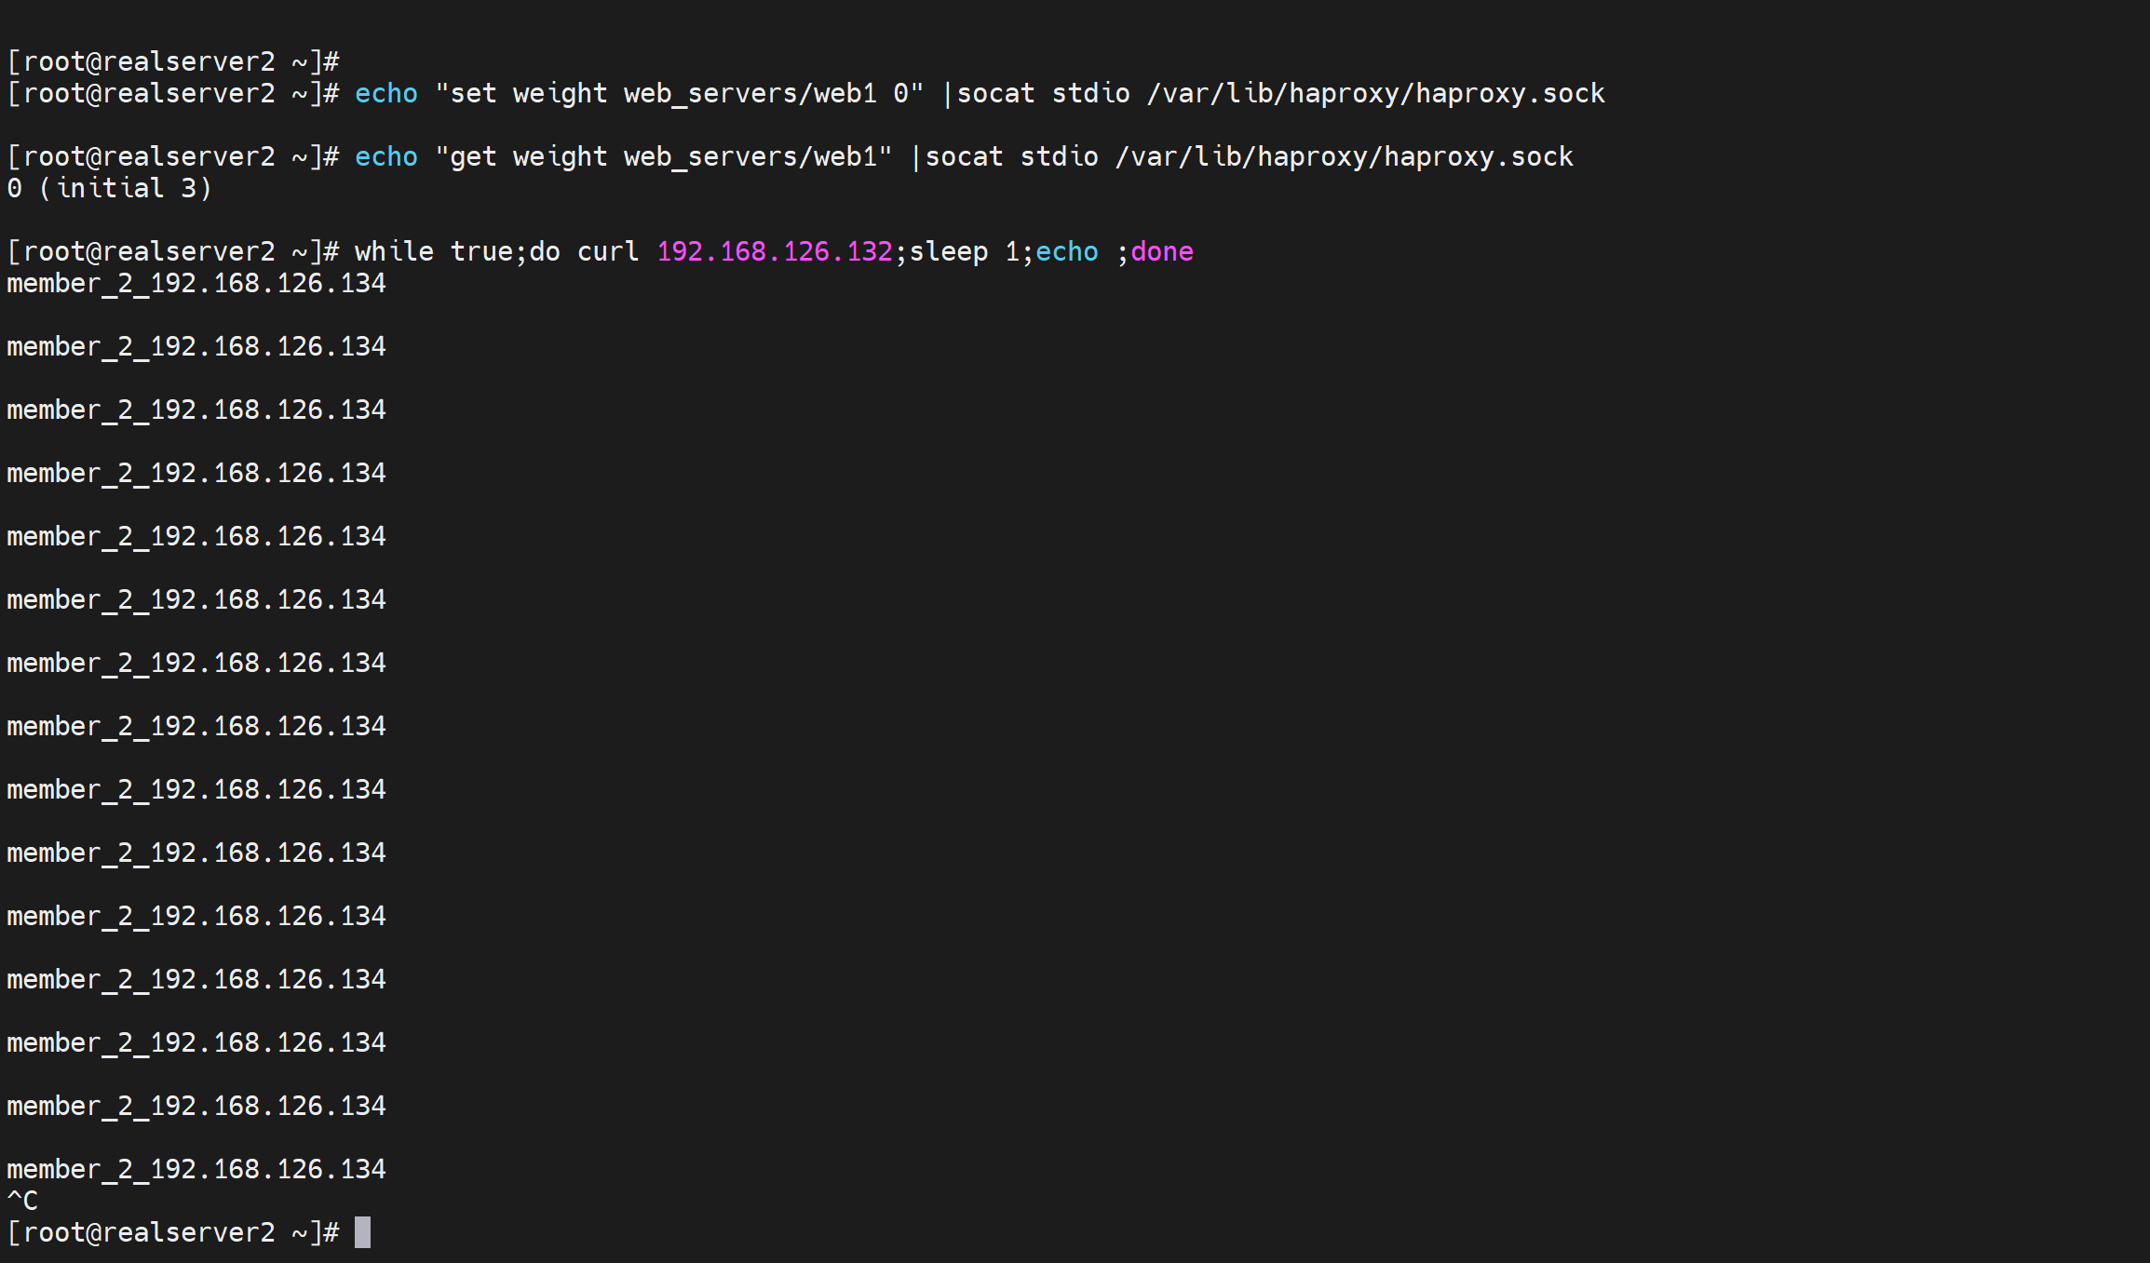The width and height of the screenshot is (2150, 1263).
Task: Click the "0 (initial 3)" output line
Action: pos(109,188)
